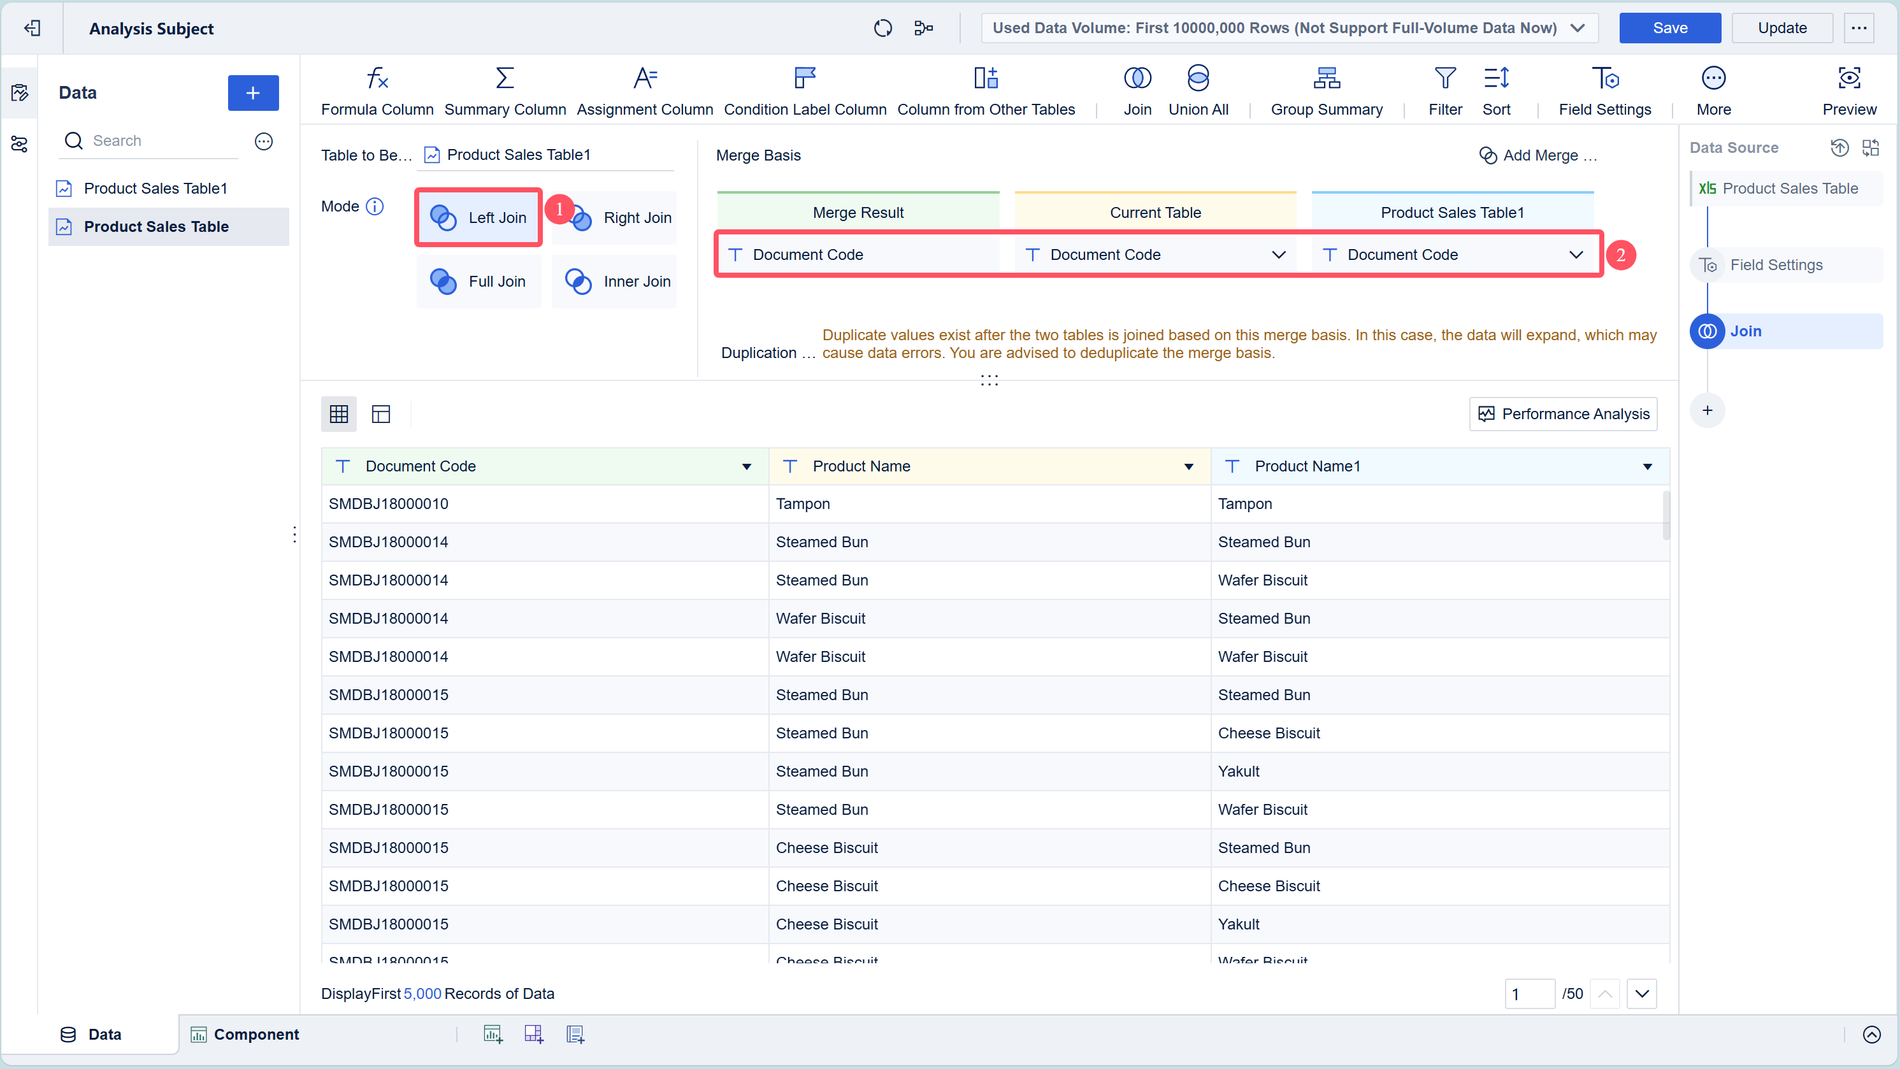
Task: Open the Product Name1 column header dropdown
Action: (1647, 467)
